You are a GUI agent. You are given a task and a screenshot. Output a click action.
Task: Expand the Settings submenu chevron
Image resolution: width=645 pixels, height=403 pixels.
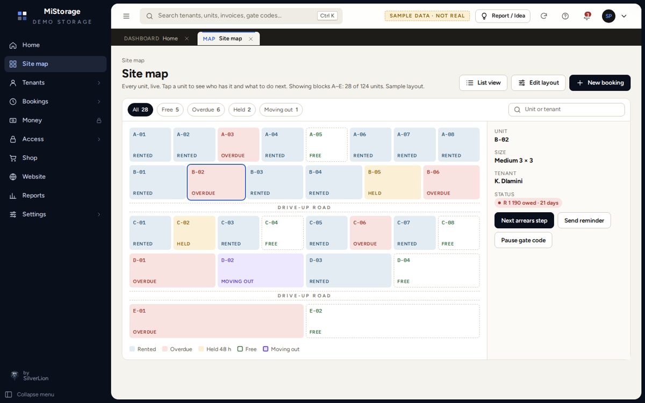[99, 214]
